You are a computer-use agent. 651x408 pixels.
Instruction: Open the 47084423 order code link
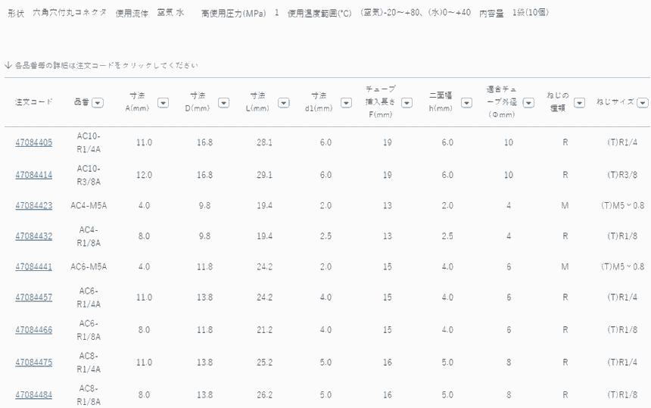[x=34, y=205]
